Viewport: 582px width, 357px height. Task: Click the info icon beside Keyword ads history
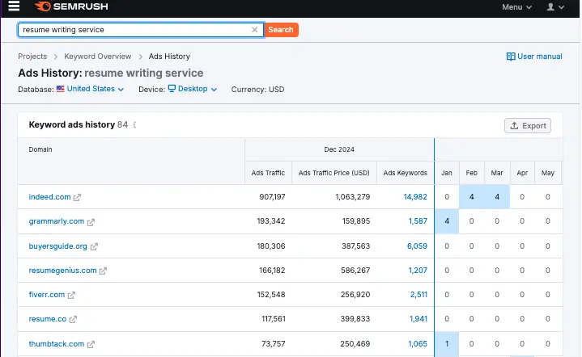tap(134, 125)
